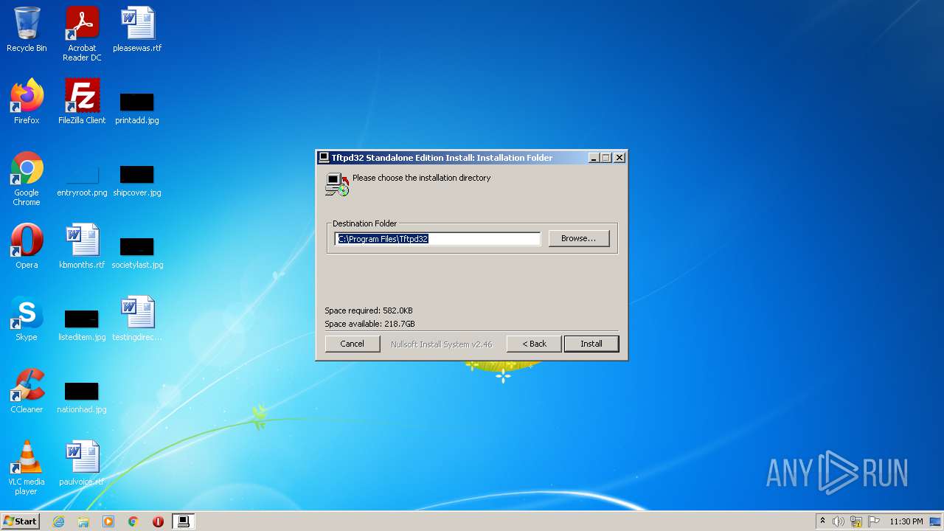Screen dimensions: 944x531
Task: Open the network tray icon
Action: (856, 521)
